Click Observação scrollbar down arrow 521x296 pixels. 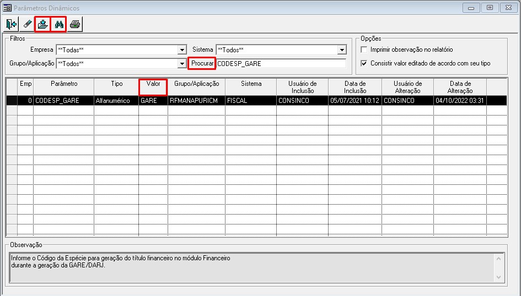pyautogui.click(x=499, y=277)
